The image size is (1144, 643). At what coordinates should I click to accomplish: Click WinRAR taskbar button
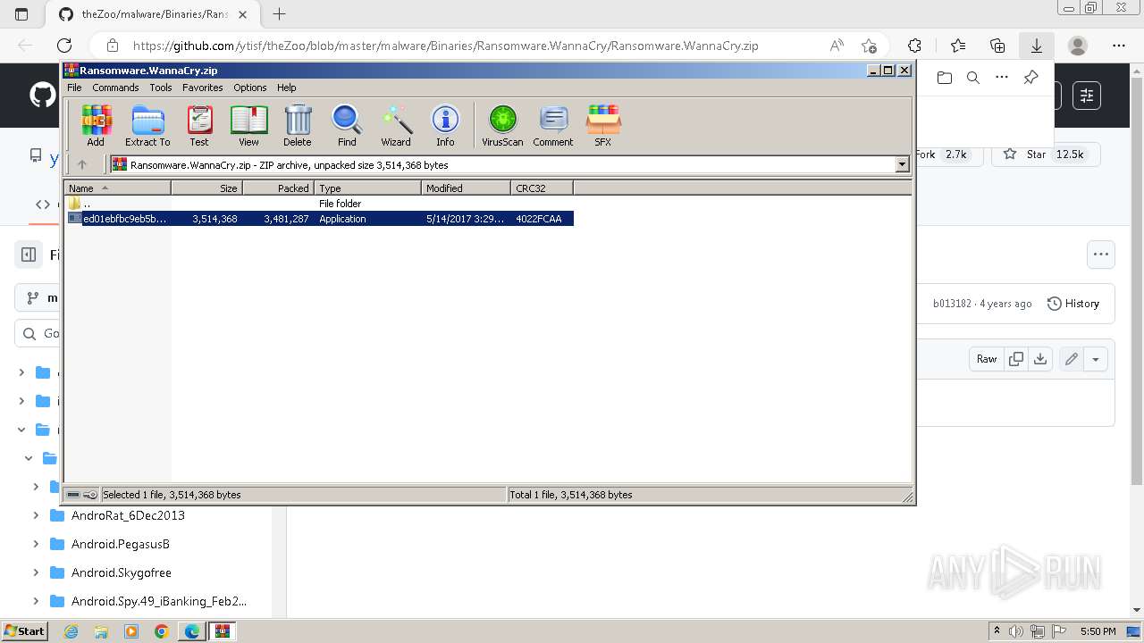(222, 631)
